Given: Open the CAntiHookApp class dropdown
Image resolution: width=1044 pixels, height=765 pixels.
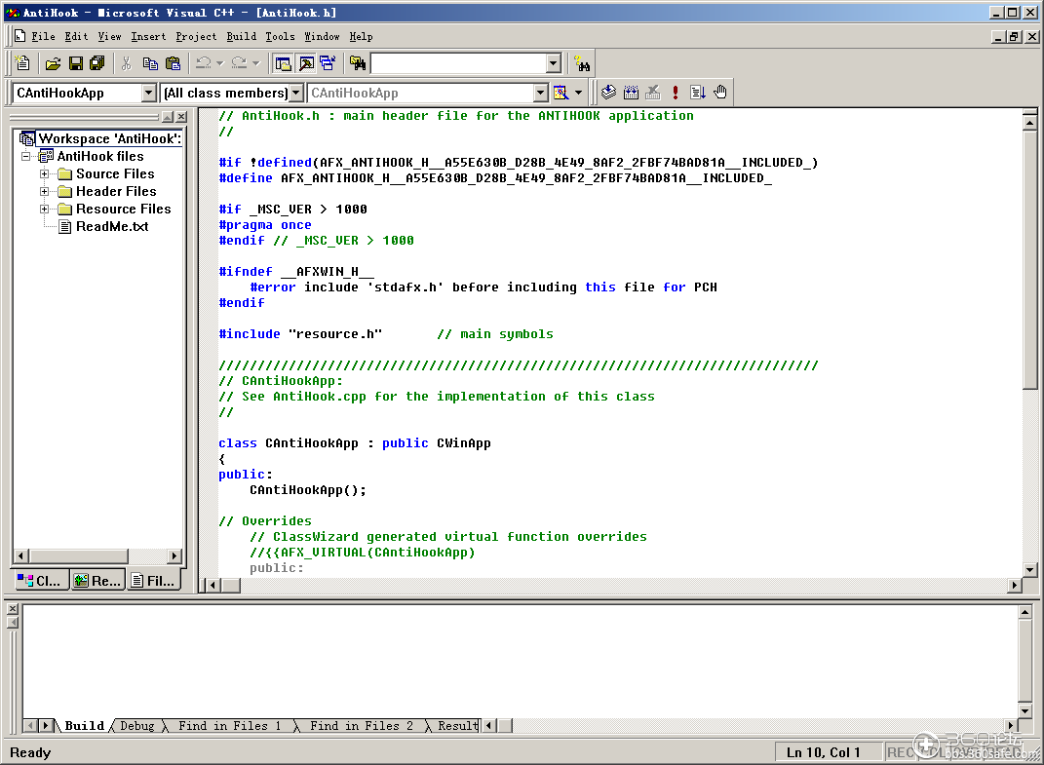Looking at the screenshot, I should pos(148,93).
